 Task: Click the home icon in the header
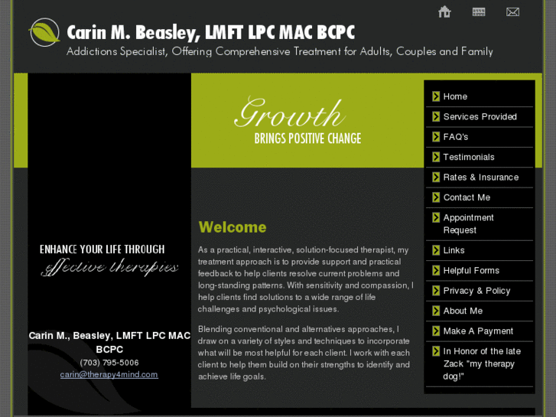point(444,11)
